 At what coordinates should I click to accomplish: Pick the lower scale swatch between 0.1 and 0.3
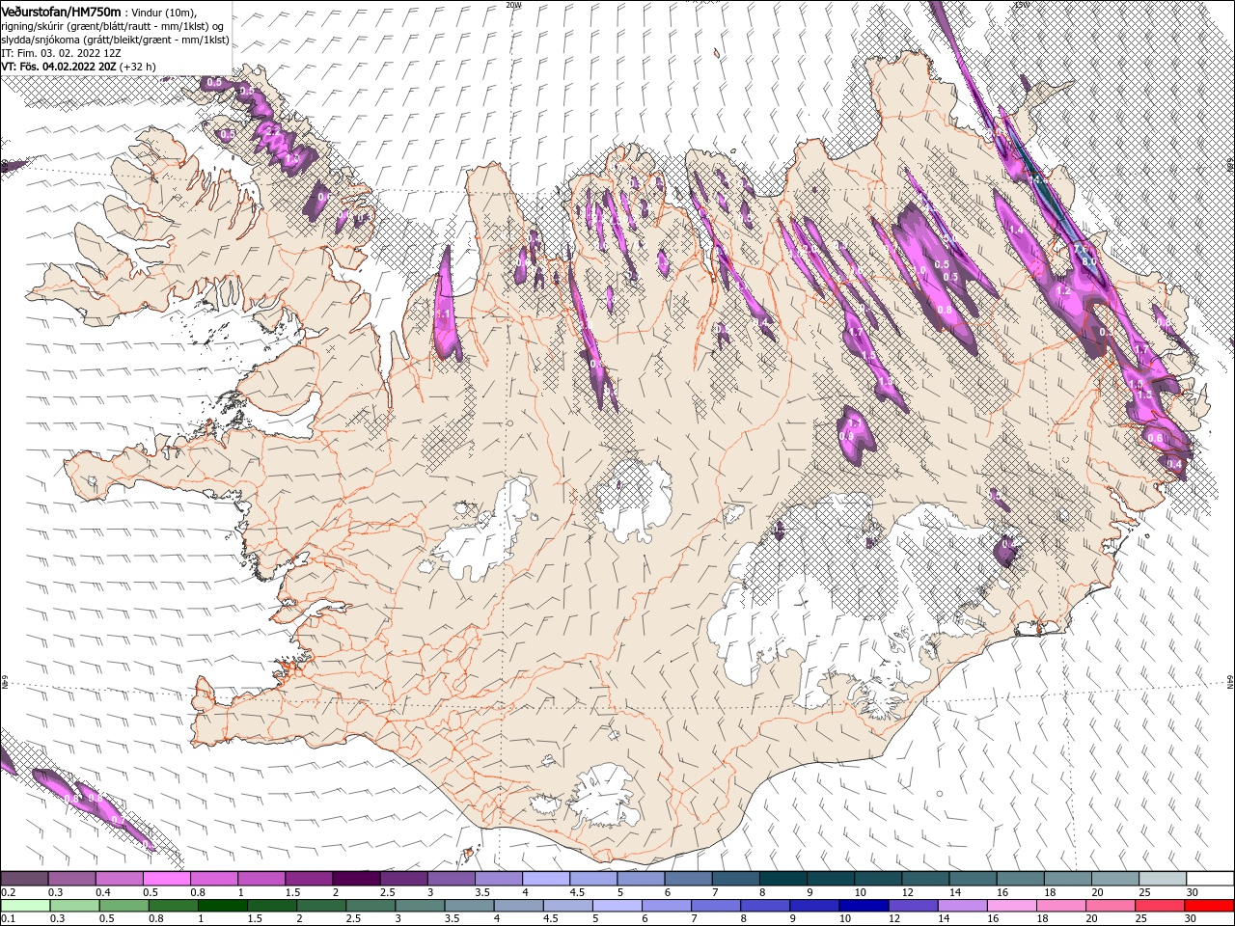tap(24, 906)
